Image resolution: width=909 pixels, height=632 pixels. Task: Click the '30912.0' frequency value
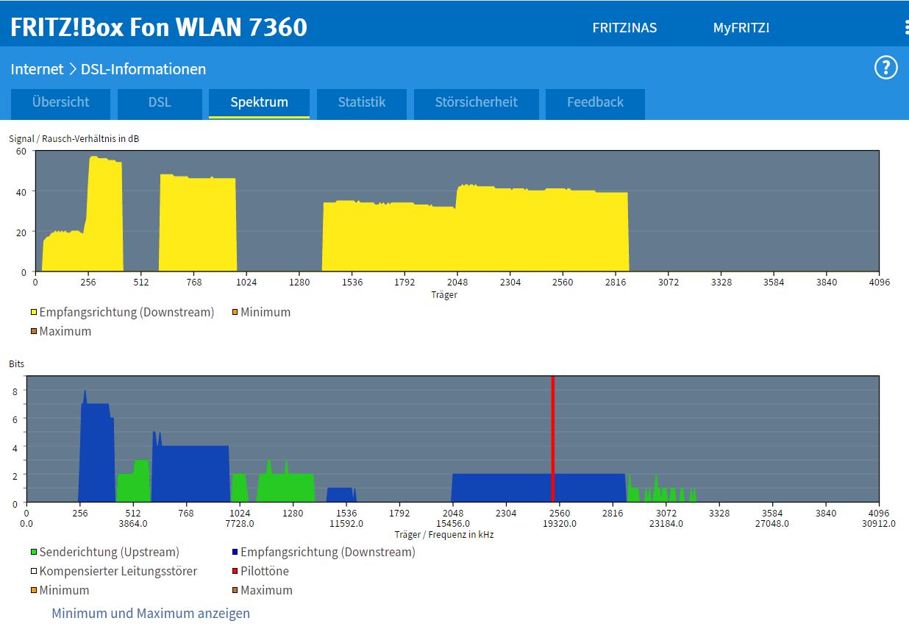tap(879, 524)
